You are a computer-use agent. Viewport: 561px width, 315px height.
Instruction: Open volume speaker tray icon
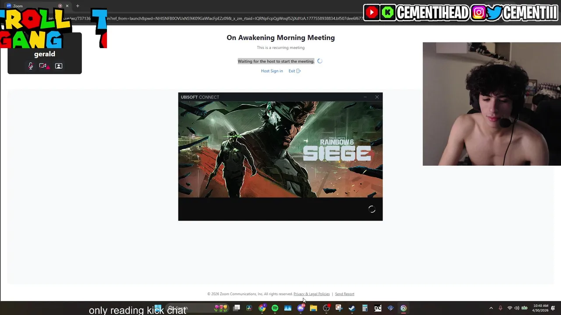517,308
